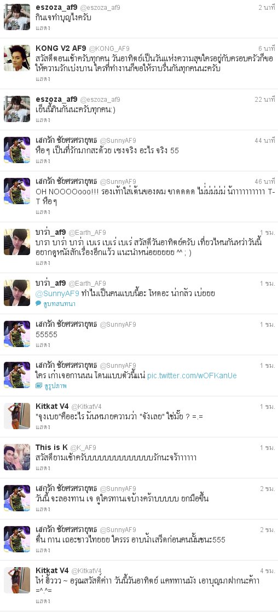Expand the topmost eszoza_af9 tweet with "แสดง"

[43, 28]
